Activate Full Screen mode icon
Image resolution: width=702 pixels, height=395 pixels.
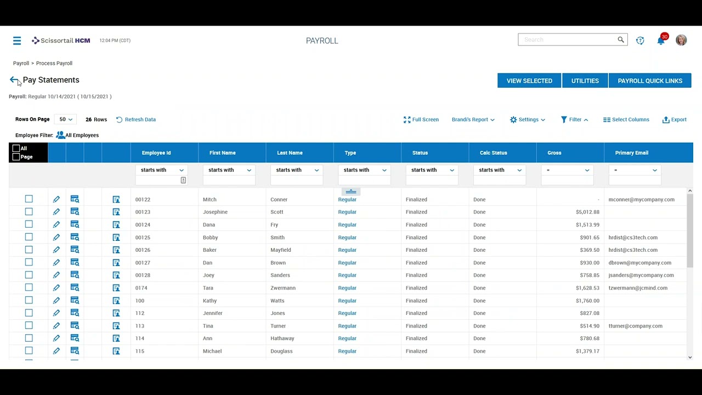[x=407, y=119]
